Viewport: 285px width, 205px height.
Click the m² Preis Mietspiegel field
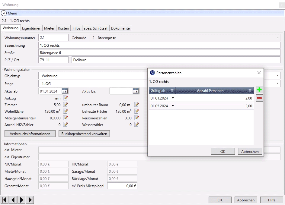tap(122, 186)
